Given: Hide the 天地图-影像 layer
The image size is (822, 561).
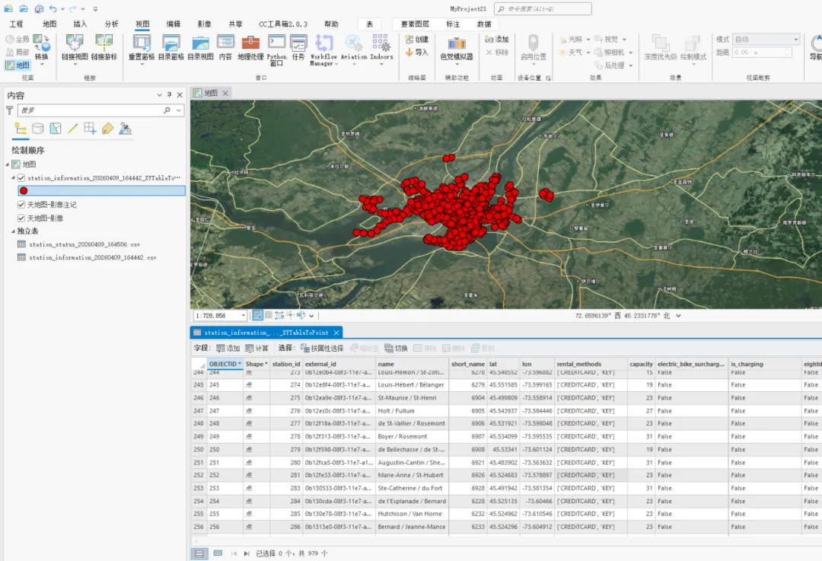Looking at the screenshot, I should pyautogui.click(x=21, y=218).
